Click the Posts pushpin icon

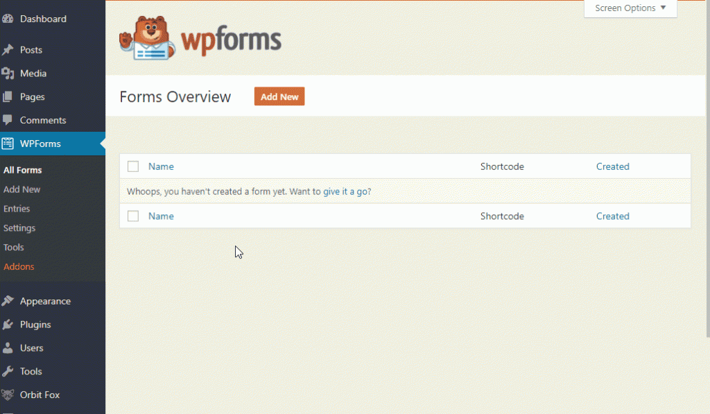click(8, 50)
